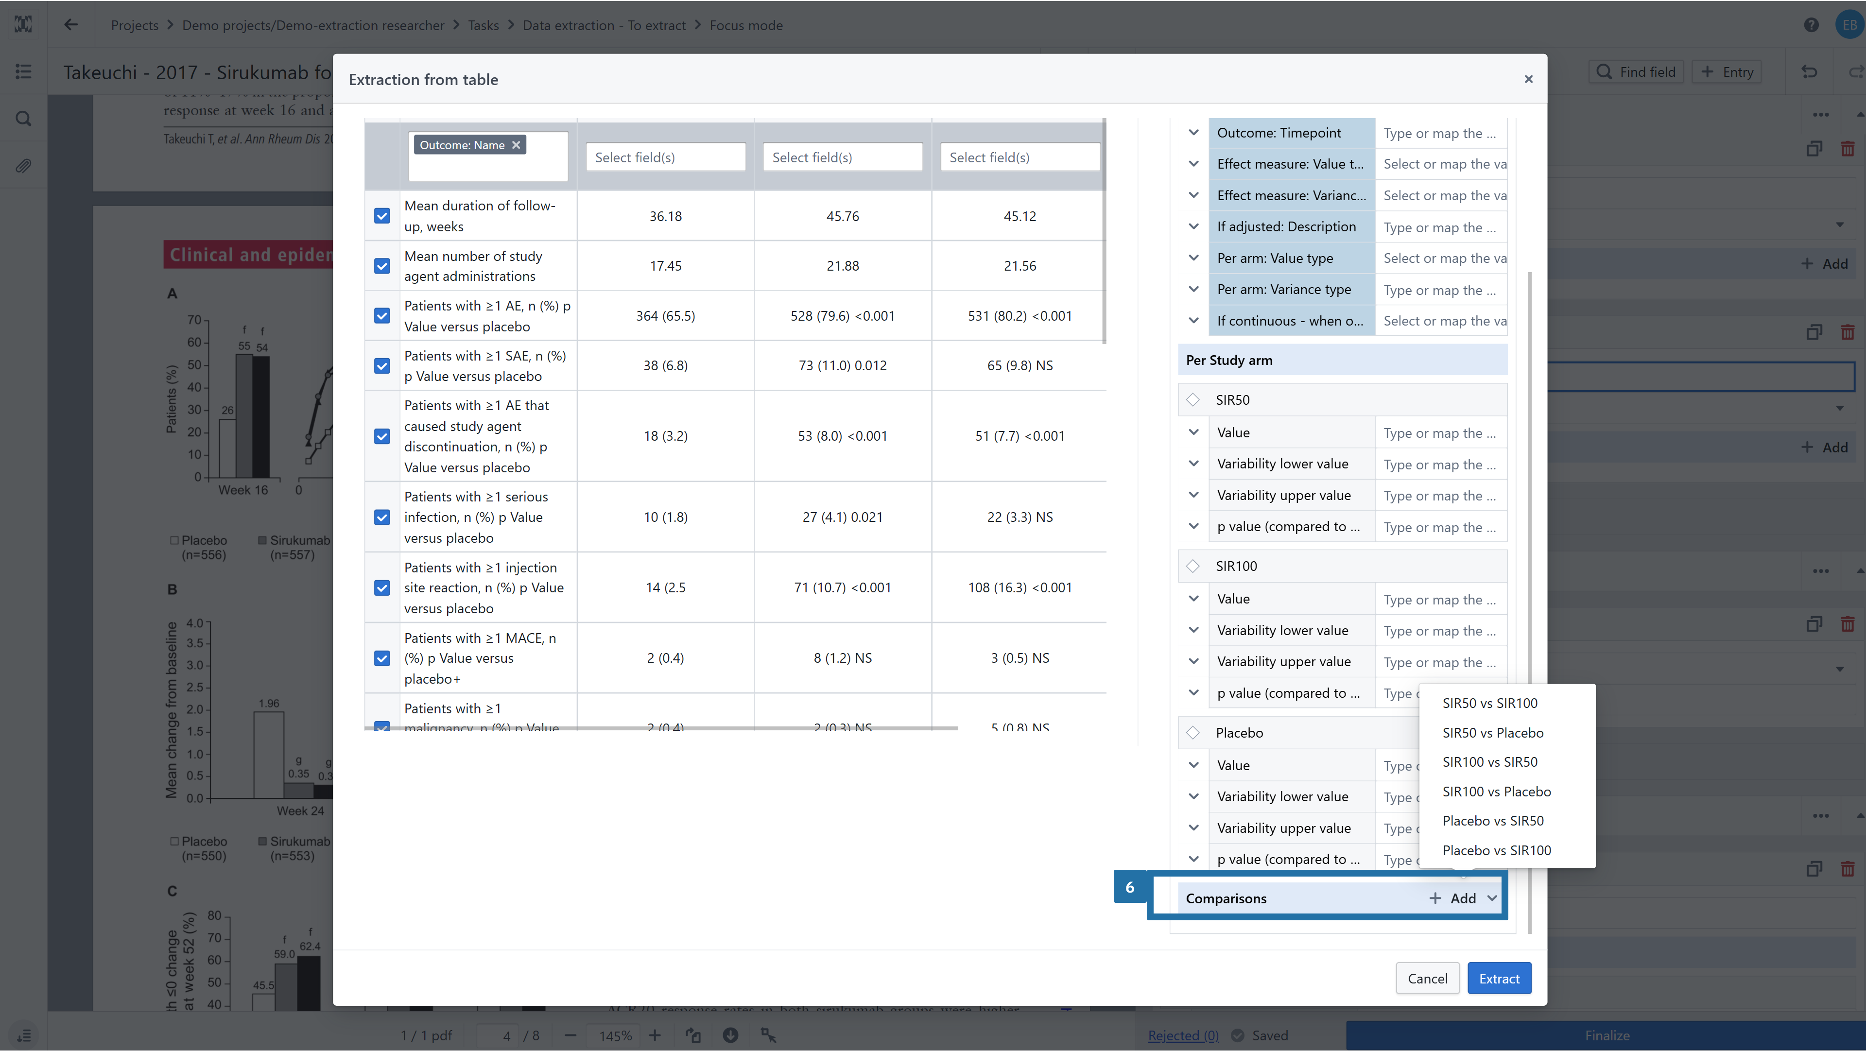Click the back arrow icon
Screen dimensions: 1866x1051
click(x=70, y=25)
